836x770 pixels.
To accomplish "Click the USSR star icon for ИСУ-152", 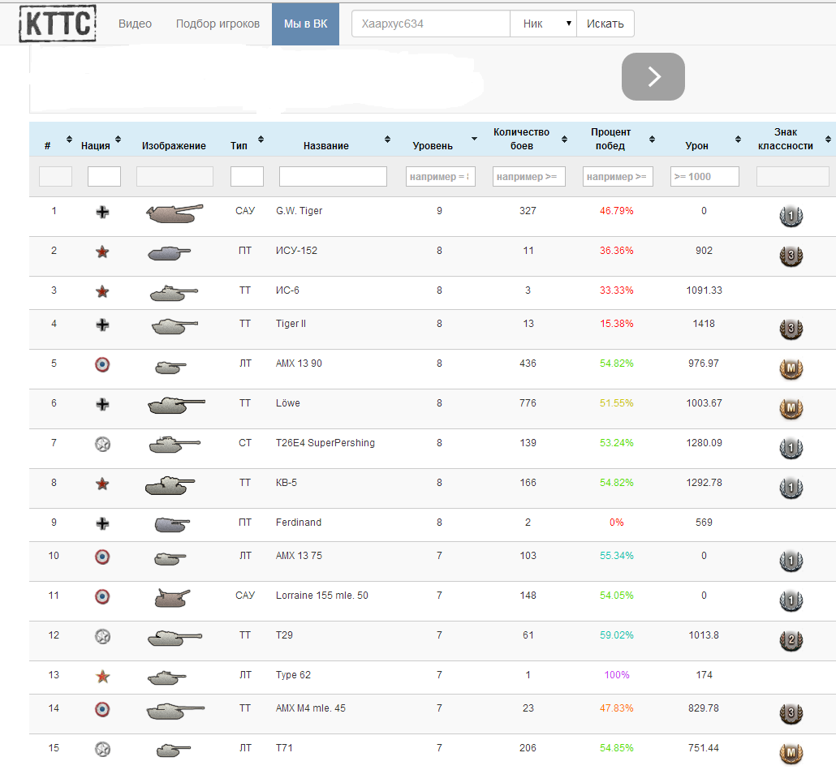I will click(x=102, y=252).
